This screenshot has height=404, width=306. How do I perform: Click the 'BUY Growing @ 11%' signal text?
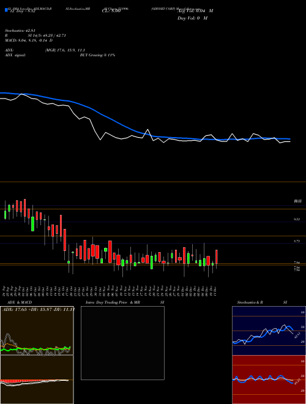coord(97,55)
